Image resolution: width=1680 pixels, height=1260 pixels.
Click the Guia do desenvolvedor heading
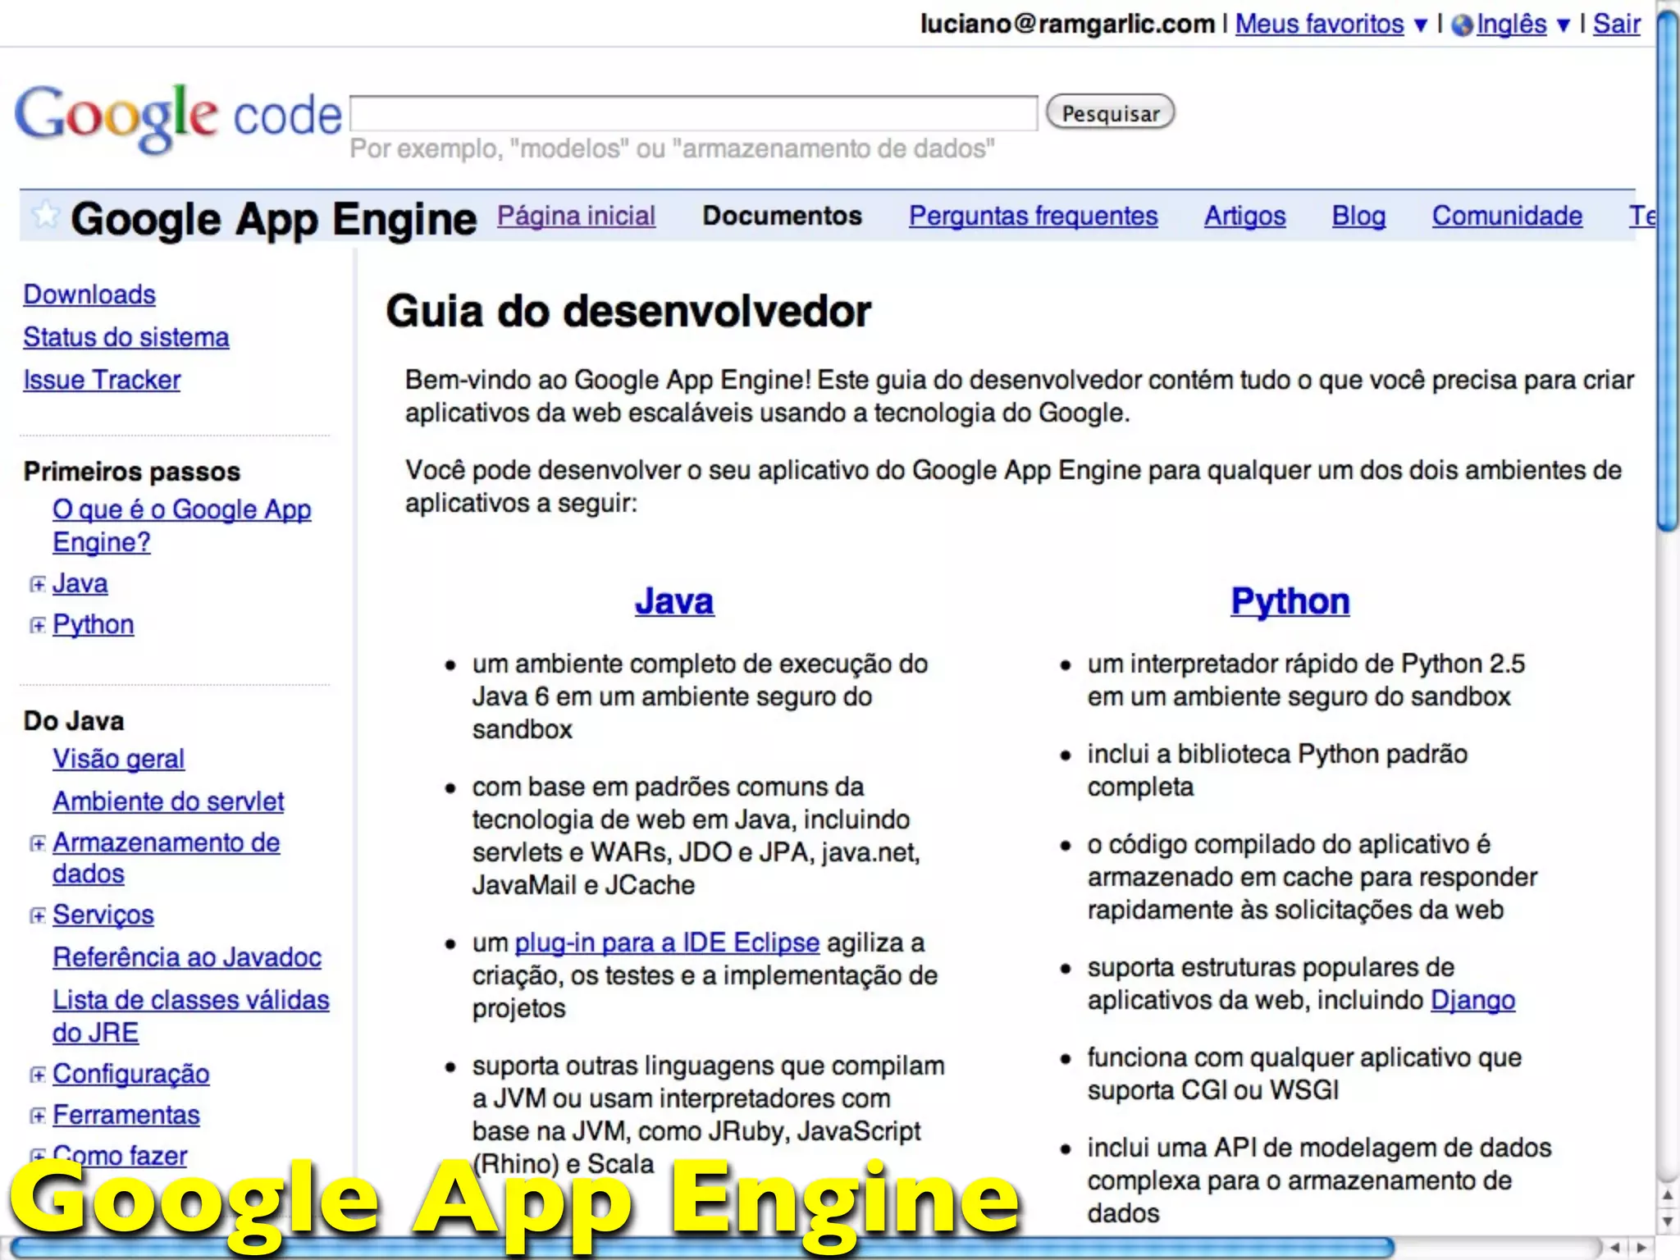[x=628, y=312]
